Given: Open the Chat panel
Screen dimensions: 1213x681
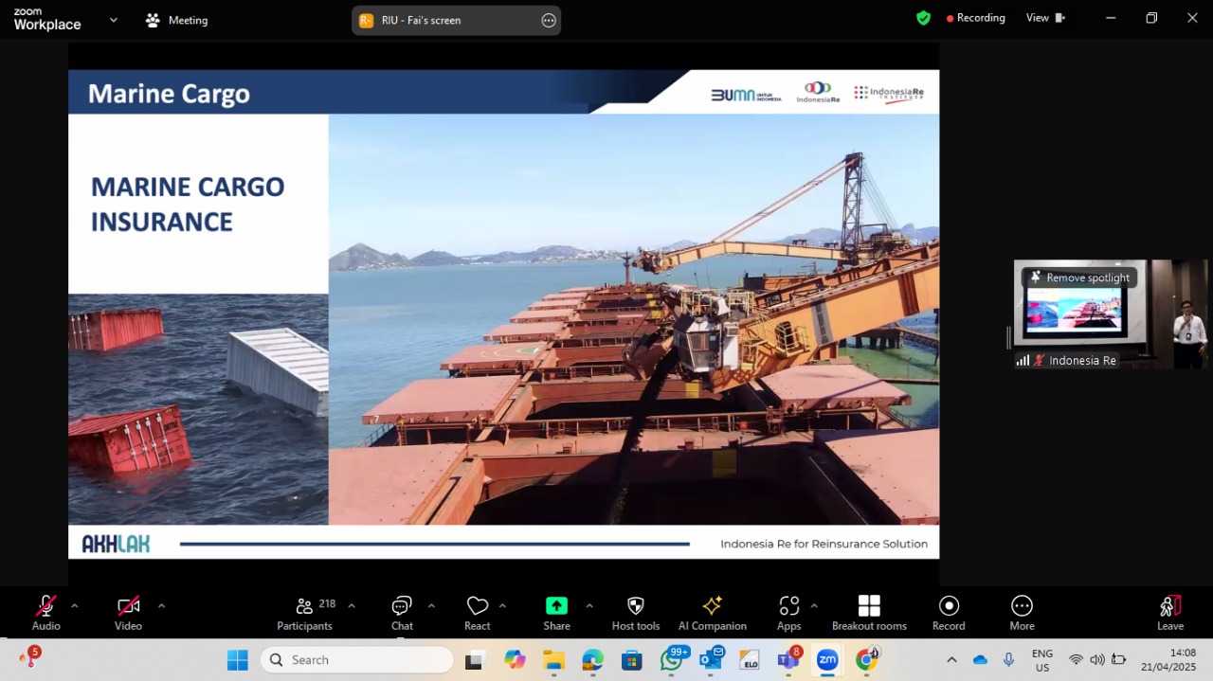Looking at the screenshot, I should click(402, 613).
